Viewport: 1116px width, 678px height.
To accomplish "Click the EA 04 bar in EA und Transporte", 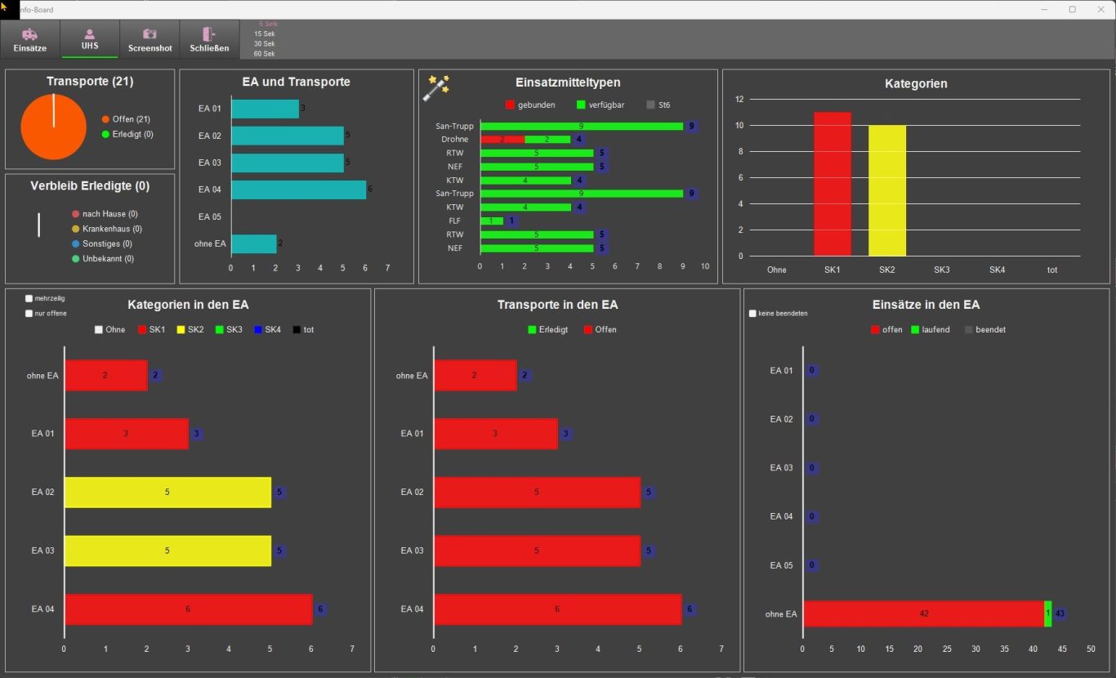I will click(x=298, y=190).
